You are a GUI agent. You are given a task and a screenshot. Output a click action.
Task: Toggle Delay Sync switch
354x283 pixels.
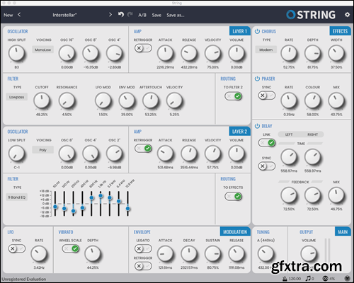[x=267, y=166]
